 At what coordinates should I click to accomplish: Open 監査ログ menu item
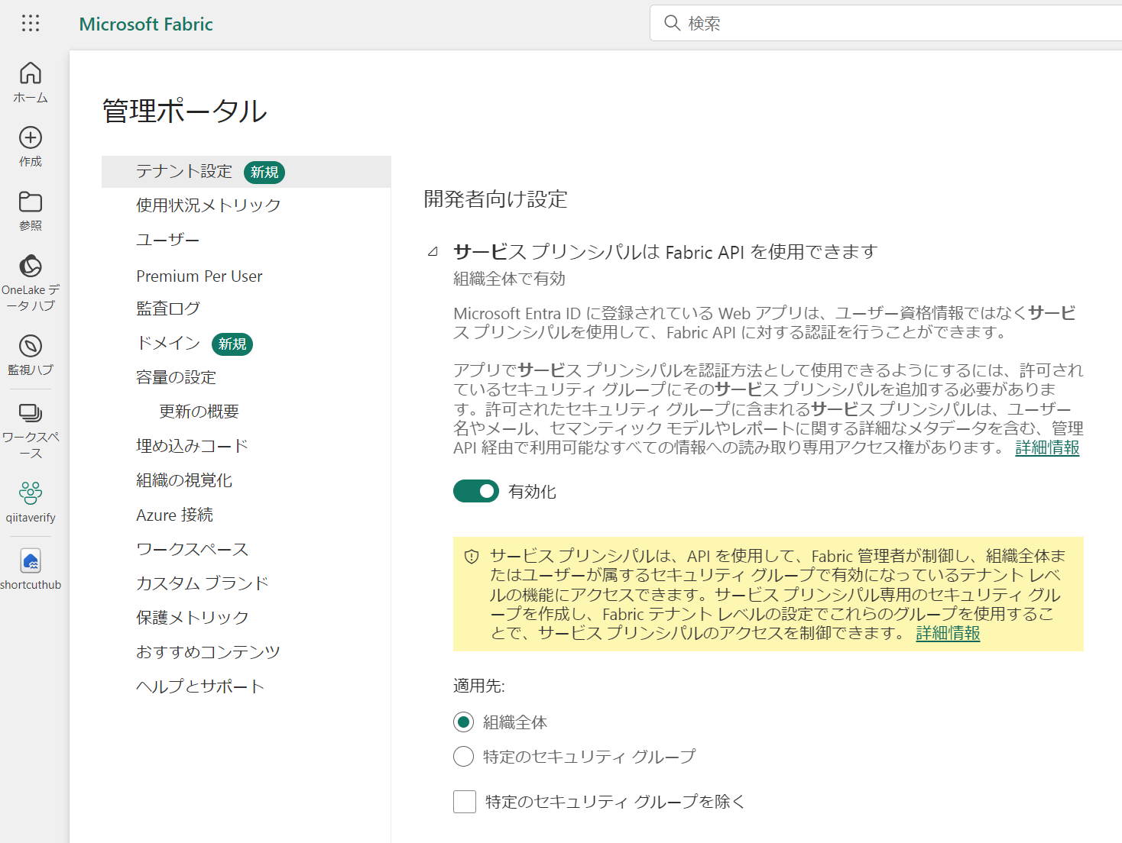pyautogui.click(x=168, y=308)
